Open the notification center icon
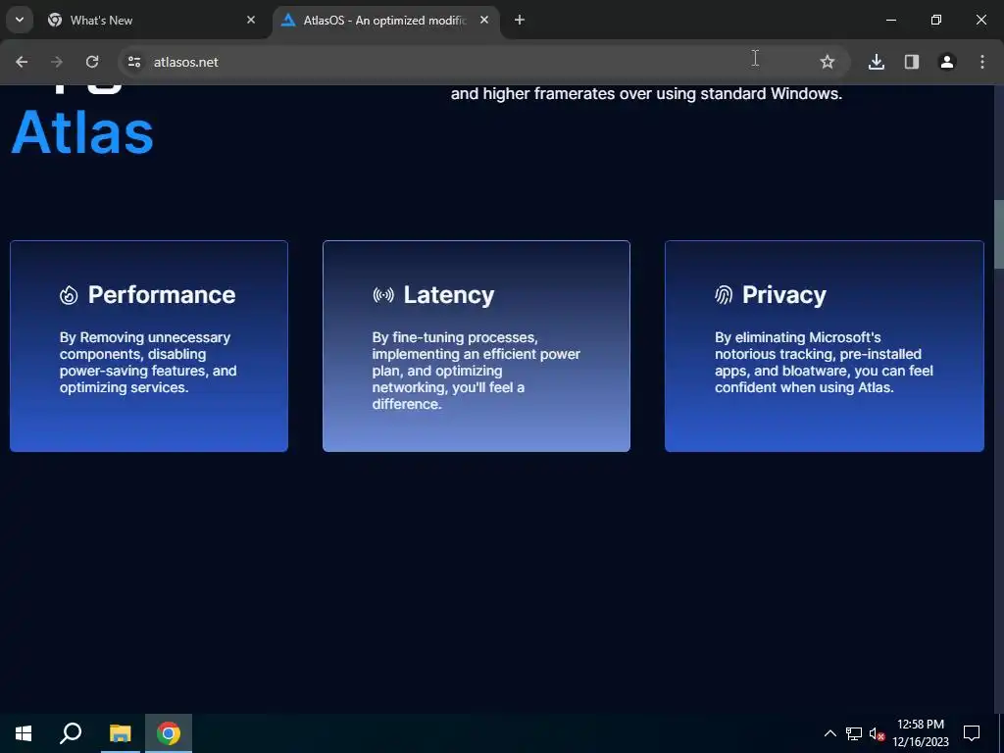Image resolution: width=1004 pixels, height=753 pixels. 972,733
